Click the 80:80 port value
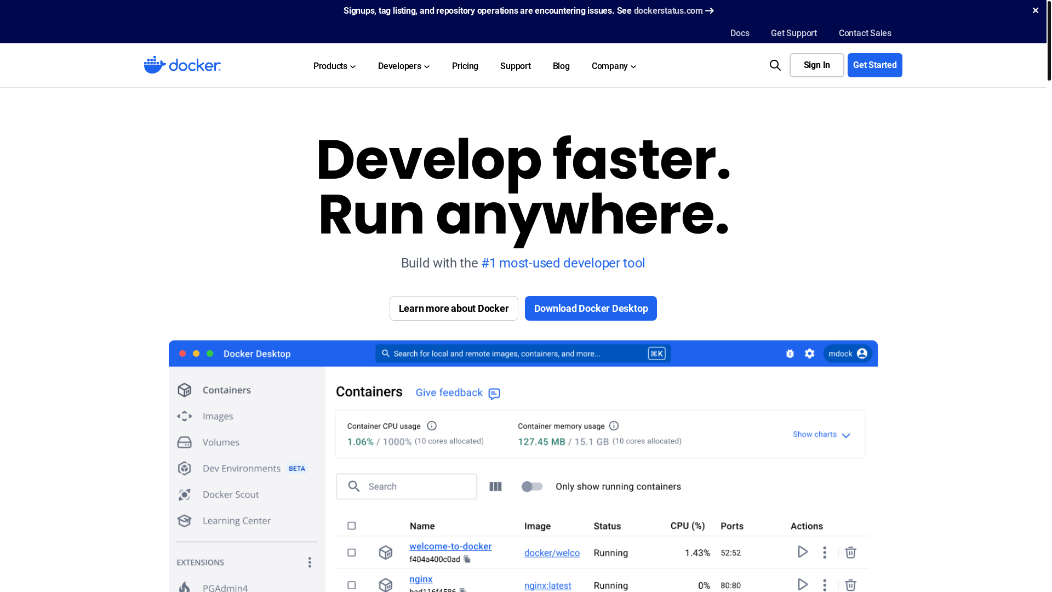 coord(731,586)
